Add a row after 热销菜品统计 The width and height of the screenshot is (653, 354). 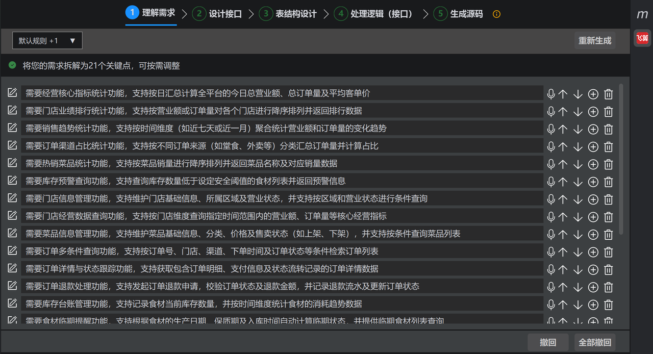[x=593, y=164]
